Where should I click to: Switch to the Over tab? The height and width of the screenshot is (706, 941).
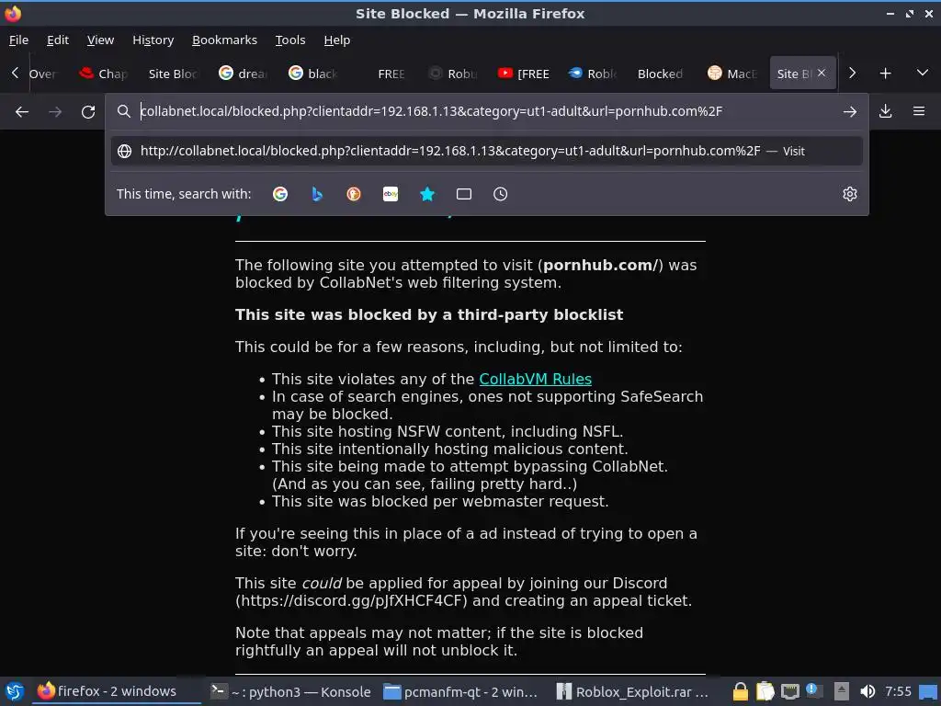43,74
